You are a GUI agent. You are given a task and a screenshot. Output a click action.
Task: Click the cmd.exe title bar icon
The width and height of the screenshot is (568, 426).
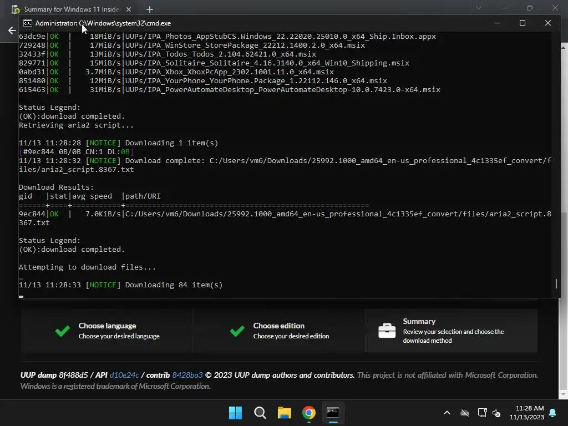pyautogui.click(x=28, y=23)
